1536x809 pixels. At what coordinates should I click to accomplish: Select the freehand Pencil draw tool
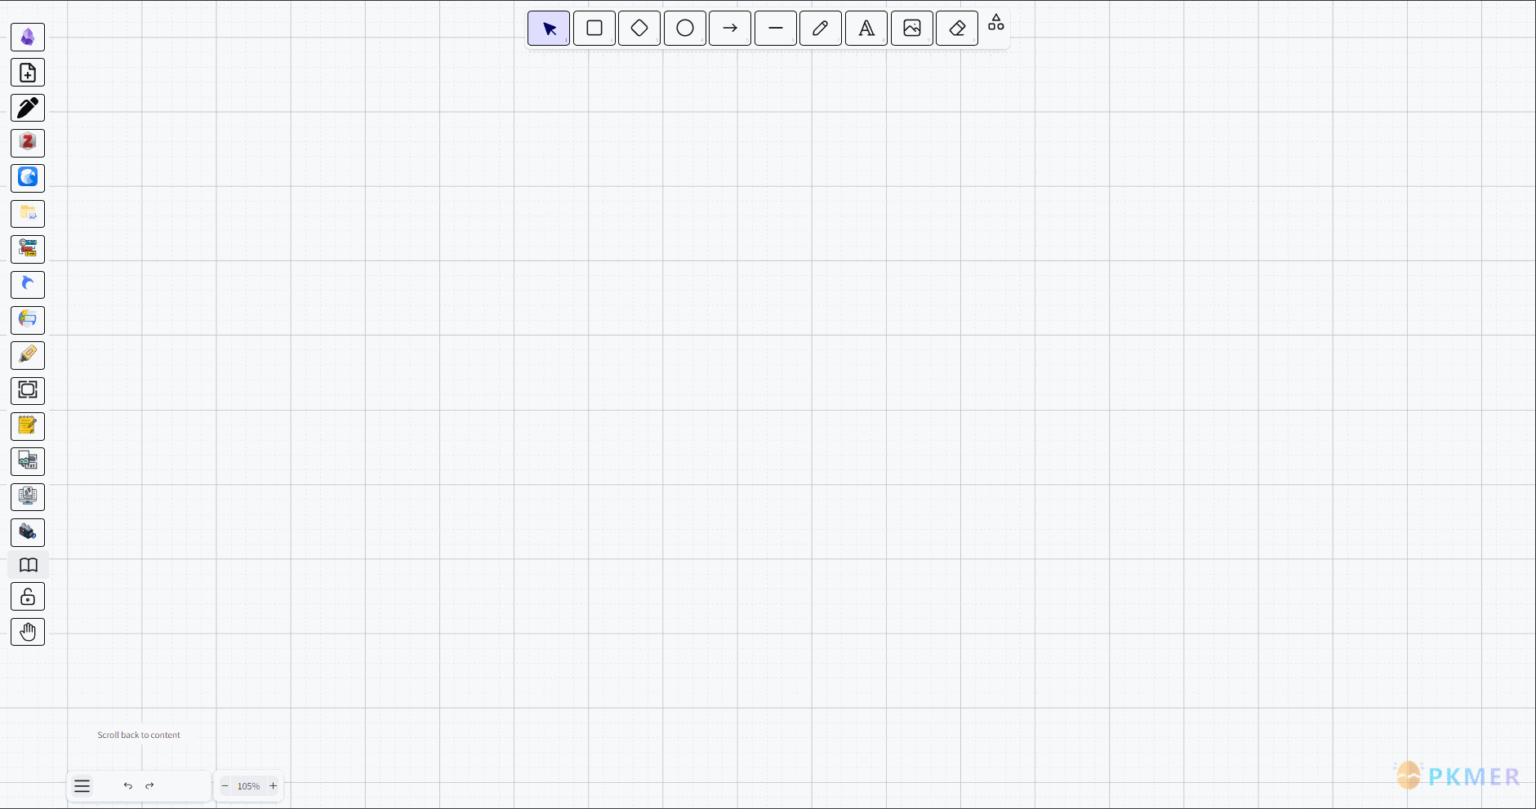[821, 29]
